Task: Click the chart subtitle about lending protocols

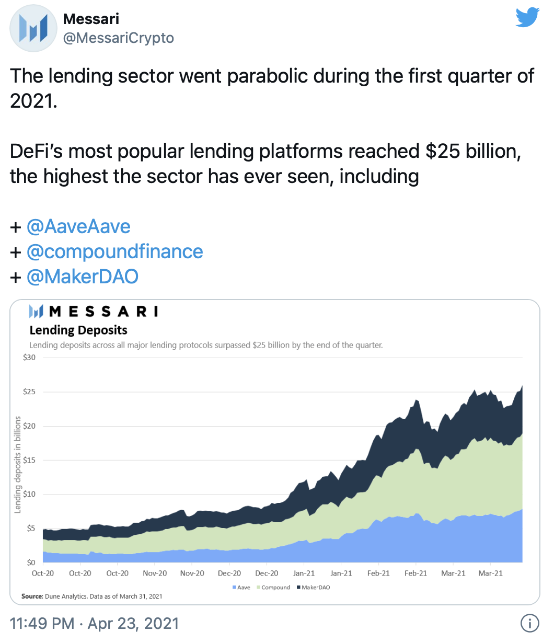Action: point(206,345)
